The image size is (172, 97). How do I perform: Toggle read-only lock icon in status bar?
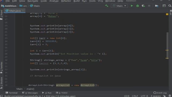point(164,96)
